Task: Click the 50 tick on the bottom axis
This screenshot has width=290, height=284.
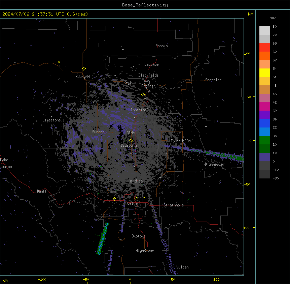Action: [x=173, y=279]
